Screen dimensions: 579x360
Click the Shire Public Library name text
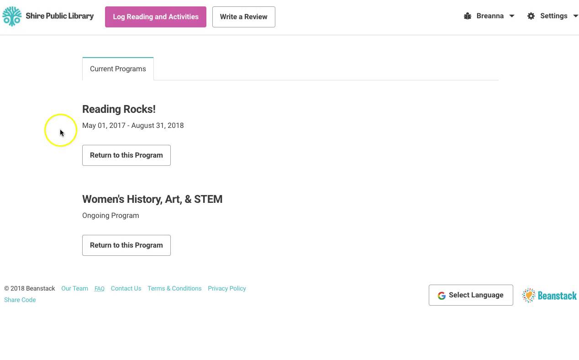(x=59, y=16)
